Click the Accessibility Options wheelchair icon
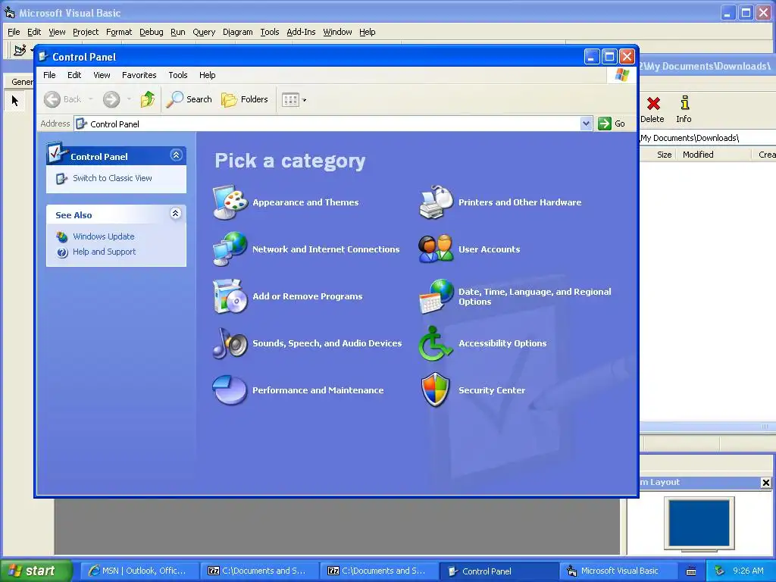776x582 pixels. tap(436, 343)
